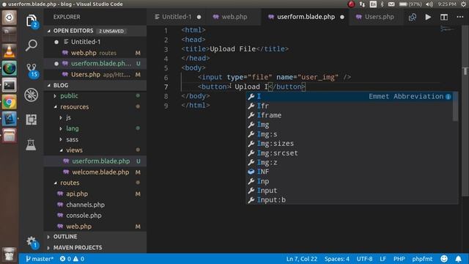The height and width of the screenshot is (264, 469).
Task: Open the Debug view in activity bar
Action: click(31, 95)
